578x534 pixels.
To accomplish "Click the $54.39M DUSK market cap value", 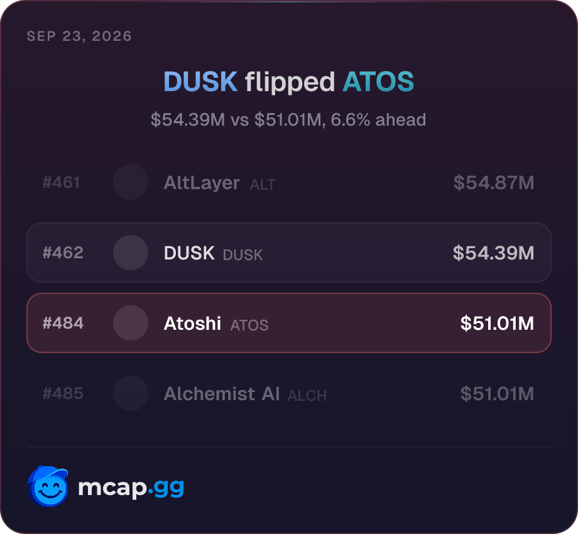I will (x=494, y=253).
